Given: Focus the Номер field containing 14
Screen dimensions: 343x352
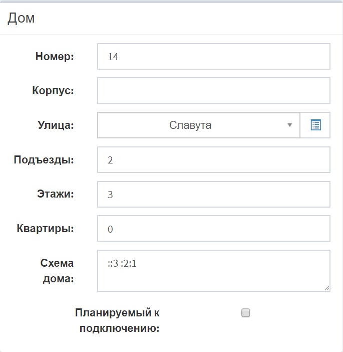Looking at the screenshot, I should (x=214, y=56).
